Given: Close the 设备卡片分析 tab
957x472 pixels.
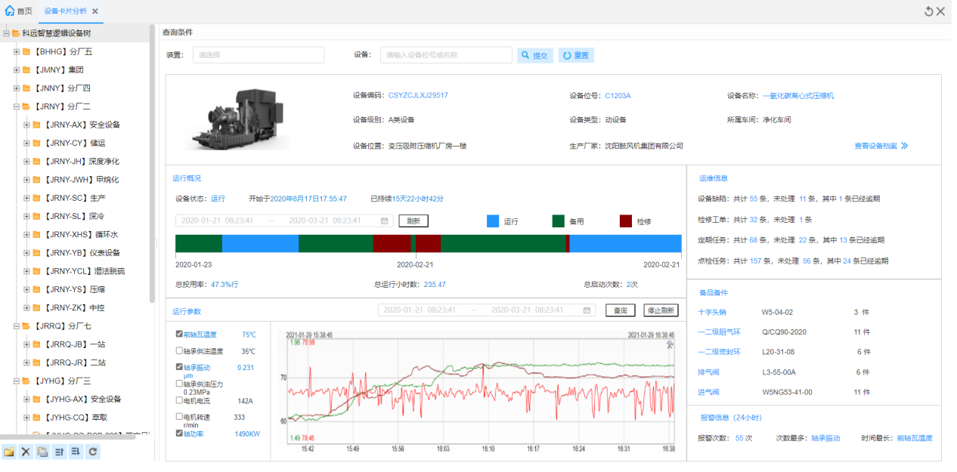Looking at the screenshot, I should coord(94,11).
